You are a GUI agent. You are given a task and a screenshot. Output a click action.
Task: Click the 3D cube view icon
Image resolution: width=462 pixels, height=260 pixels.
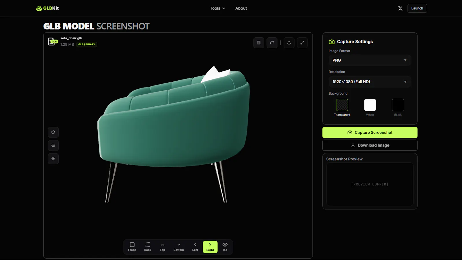point(53,132)
